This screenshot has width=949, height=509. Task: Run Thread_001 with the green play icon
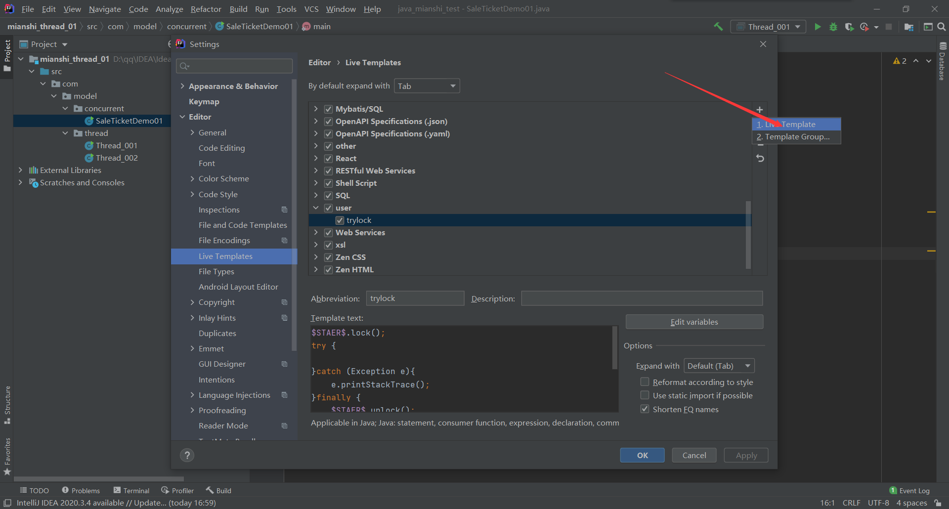[x=818, y=27]
